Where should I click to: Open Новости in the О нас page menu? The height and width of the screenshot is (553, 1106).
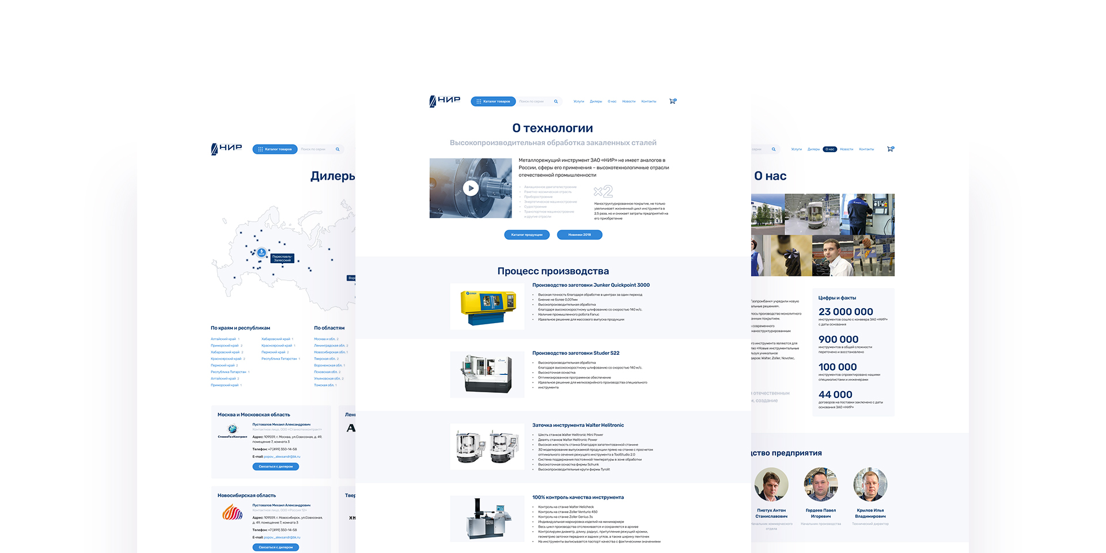847,149
